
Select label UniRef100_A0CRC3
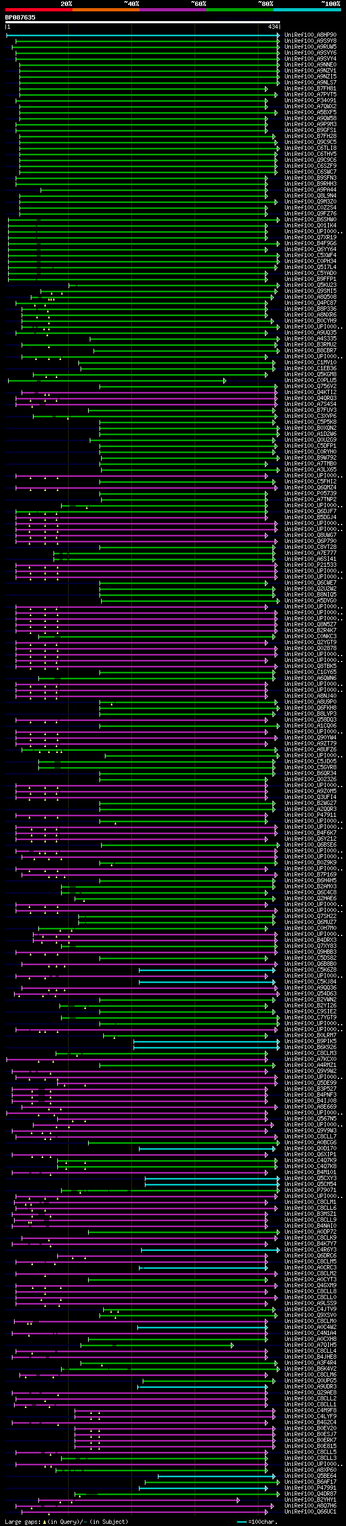(310, 1267)
